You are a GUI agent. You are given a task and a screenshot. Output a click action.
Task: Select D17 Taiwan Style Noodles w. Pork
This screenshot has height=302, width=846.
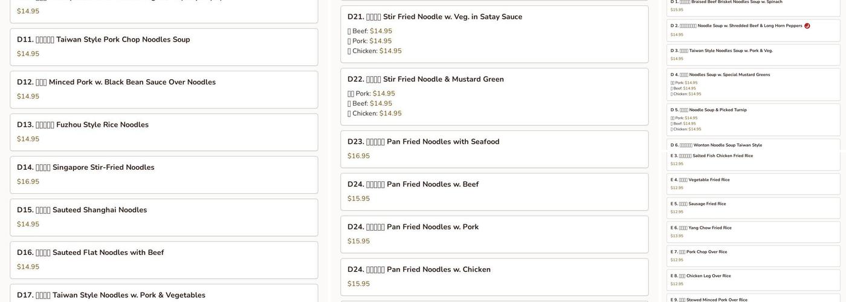point(111,295)
